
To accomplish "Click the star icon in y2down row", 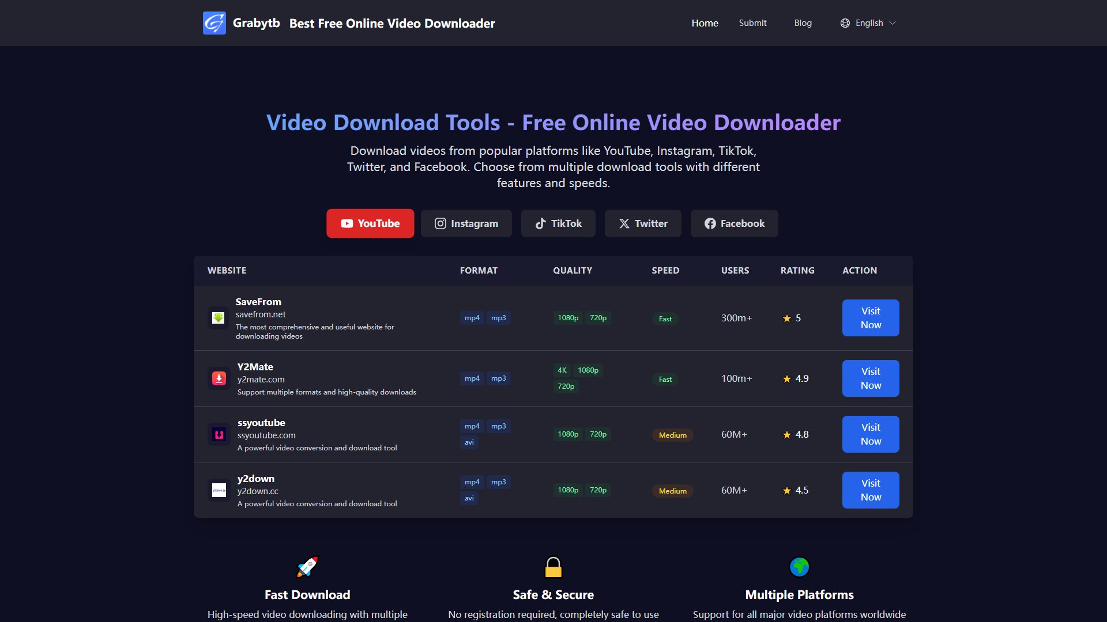I will [787, 491].
